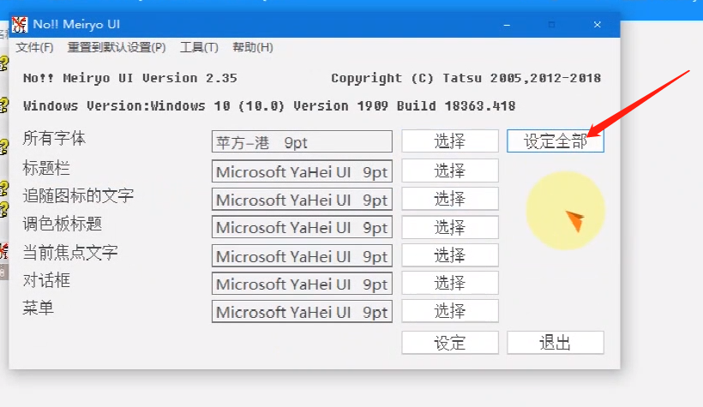Image resolution: width=703 pixels, height=407 pixels.
Task: Click the 菜单 font field
Action: pyautogui.click(x=302, y=312)
